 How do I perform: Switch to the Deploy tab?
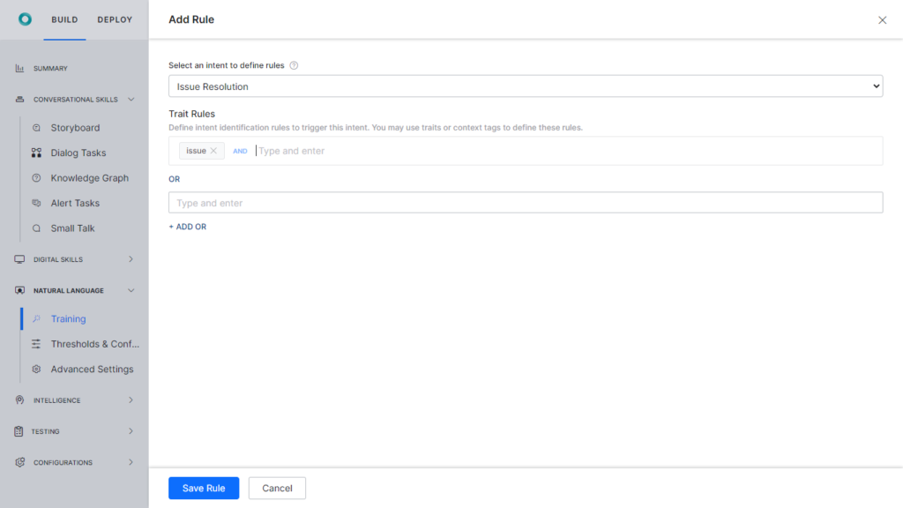click(115, 19)
